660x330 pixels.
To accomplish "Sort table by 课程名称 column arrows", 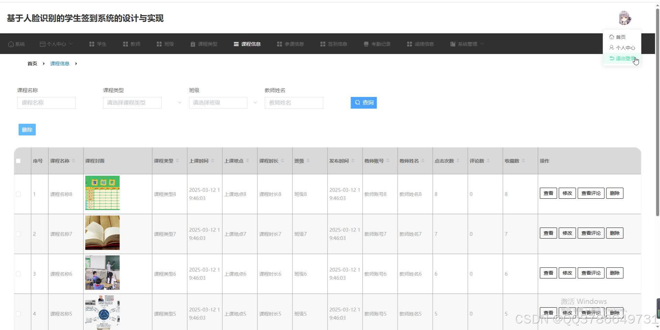I will (74, 161).
